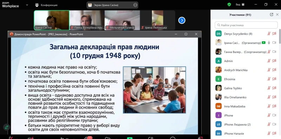
Task: Toggle Denys Svyrydenko's camera-off icon
Action: tap(274, 34)
